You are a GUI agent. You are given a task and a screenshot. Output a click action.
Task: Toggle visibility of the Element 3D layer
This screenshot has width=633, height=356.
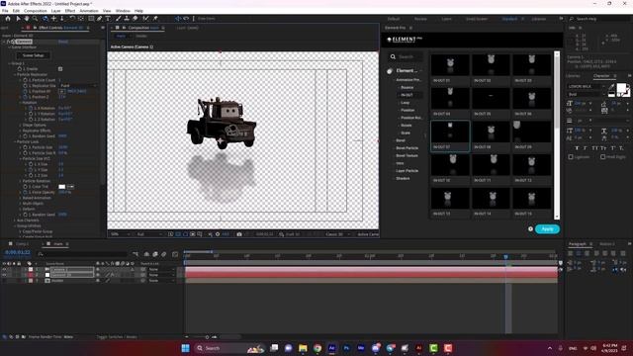(x=4, y=275)
